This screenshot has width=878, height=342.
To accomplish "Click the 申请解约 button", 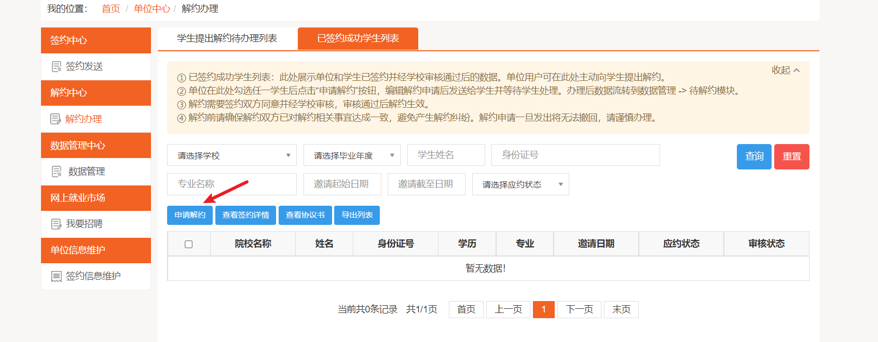I will point(190,215).
